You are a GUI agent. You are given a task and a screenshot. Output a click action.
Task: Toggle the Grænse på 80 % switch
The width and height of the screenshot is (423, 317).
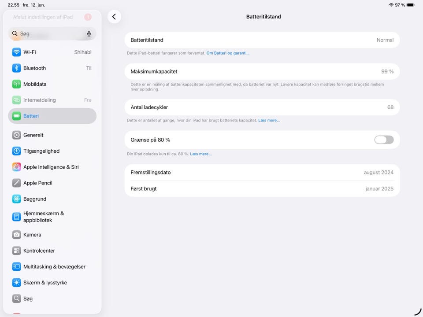tap(384, 140)
